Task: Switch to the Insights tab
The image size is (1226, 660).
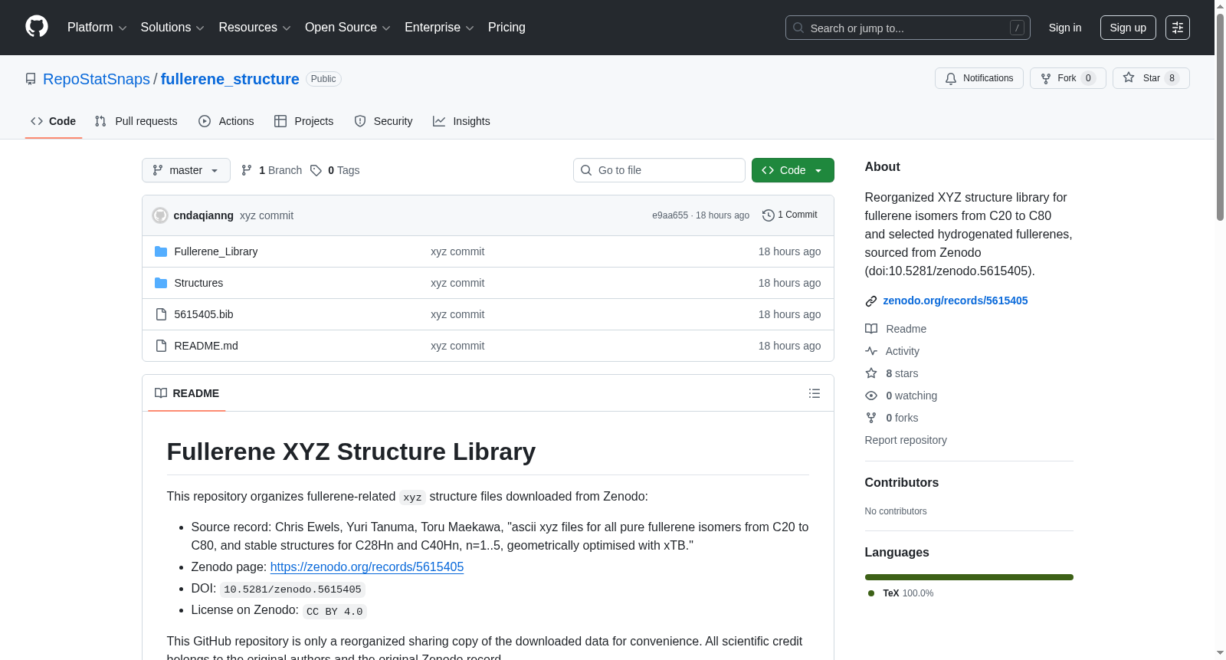Action: point(461,121)
